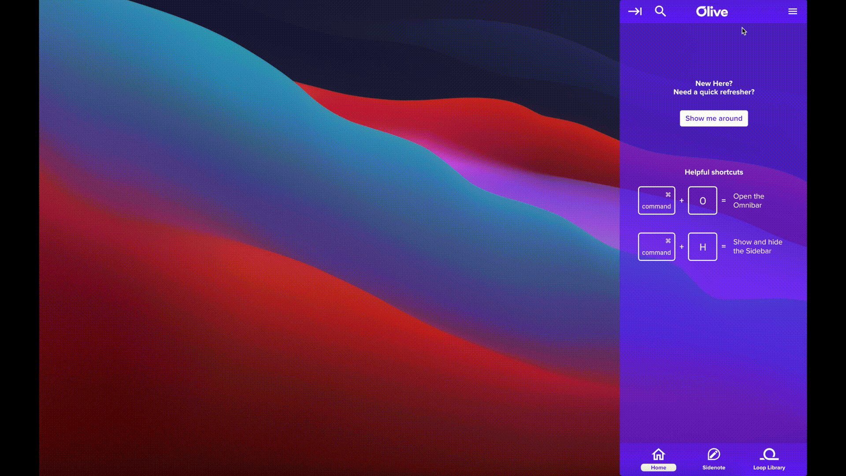
Task: Open the Sidenote tab
Action: pyautogui.click(x=714, y=460)
